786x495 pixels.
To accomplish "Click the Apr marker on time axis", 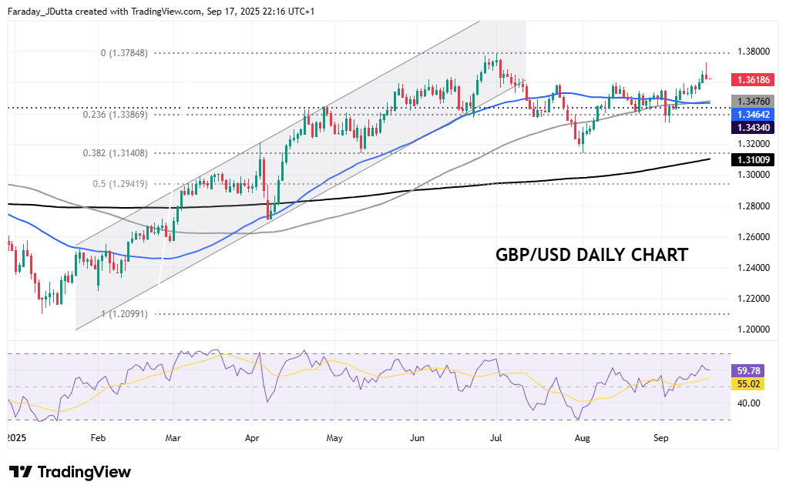I will (253, 436).
